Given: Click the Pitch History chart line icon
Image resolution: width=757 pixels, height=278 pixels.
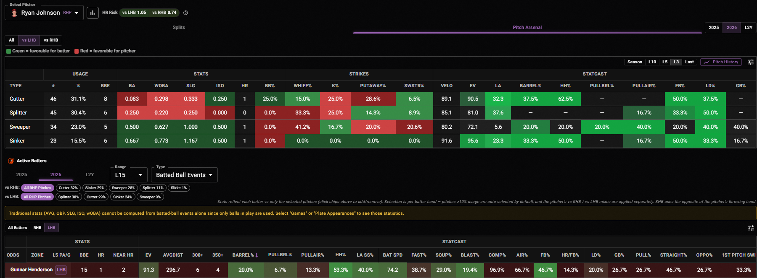Looking at the screenshot, I should coord(707,62).
